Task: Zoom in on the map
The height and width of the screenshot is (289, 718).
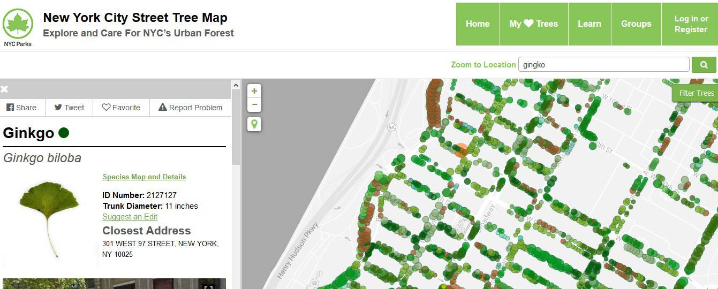Action: click(x=254, y=91)
